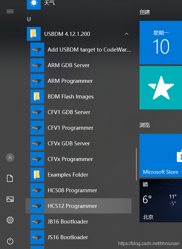
Task: Launch HCS12 Programmer text entry
Action: pyautogui.click(x=73, y=206)
